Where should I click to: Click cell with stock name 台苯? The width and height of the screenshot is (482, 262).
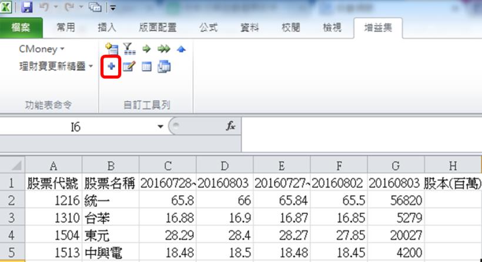(x=111, y=217)
